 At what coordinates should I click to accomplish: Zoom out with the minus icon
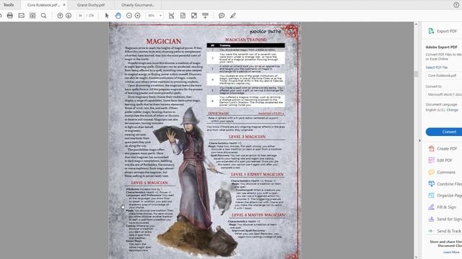coord(129,16)
